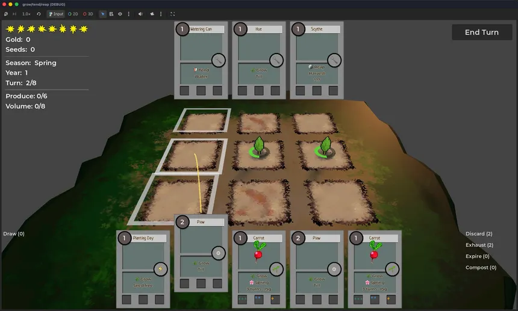Screen dimensions: 518x311
Task: Select the Hoe card
Action: [258, 60]
